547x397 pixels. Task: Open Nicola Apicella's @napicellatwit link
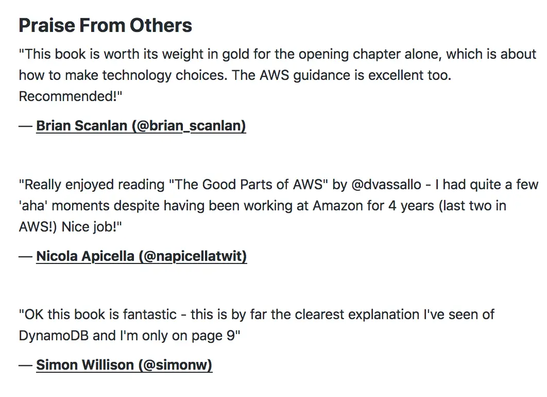pos(141,256)
